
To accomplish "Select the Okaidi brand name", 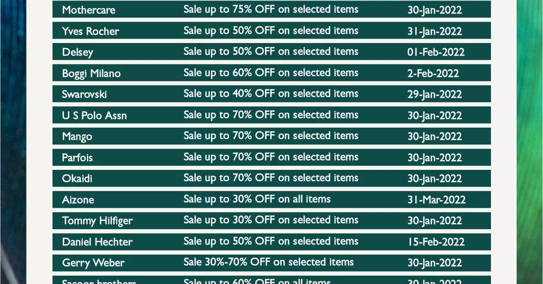I will point(77,178).
